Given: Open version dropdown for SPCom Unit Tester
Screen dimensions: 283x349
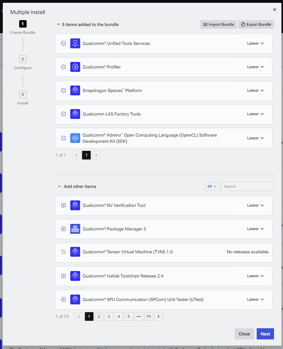Looking at the screenshot, I should point(255,299).
